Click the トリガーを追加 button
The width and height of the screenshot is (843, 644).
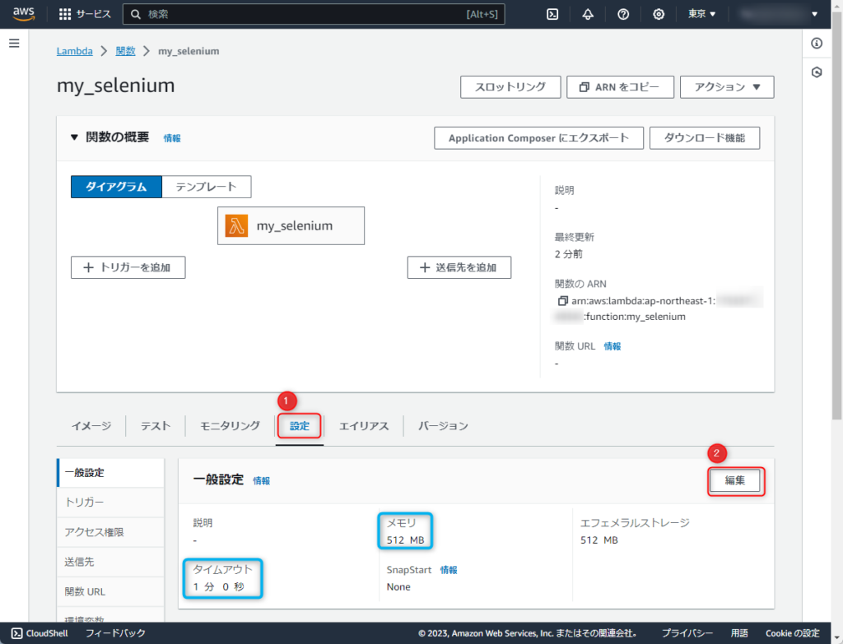click(128, 267)
